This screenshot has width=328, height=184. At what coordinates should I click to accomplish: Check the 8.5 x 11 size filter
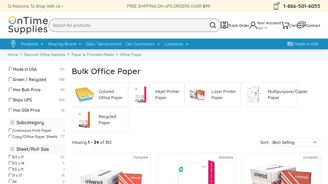(x=10, y=157)
